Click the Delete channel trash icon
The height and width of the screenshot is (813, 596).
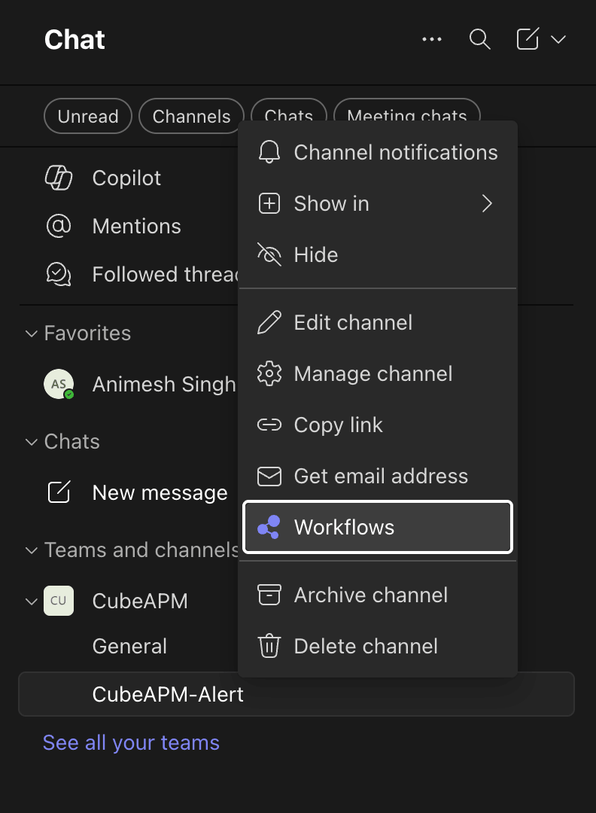tap(269, 646)
